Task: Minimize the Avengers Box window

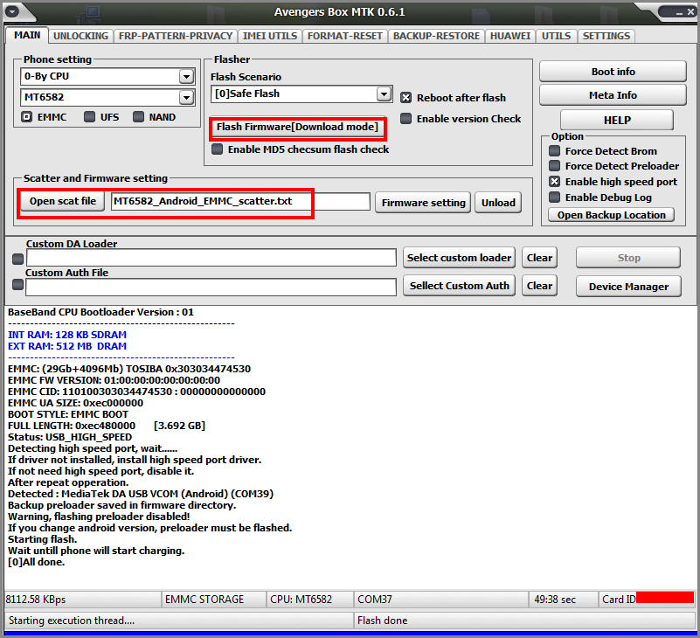Action: [680, 12]
